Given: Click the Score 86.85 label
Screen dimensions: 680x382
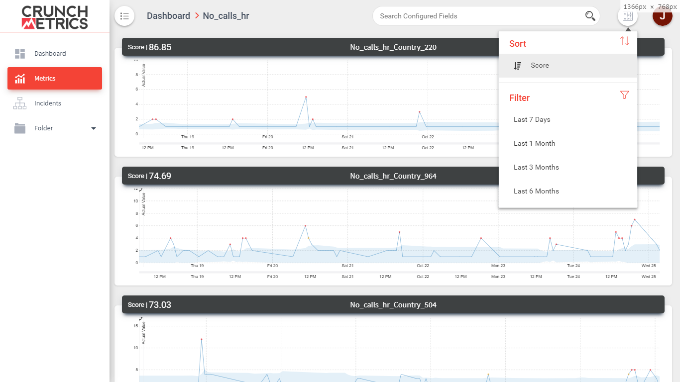Looking at the screenshot, I should (x=149, y=47).
